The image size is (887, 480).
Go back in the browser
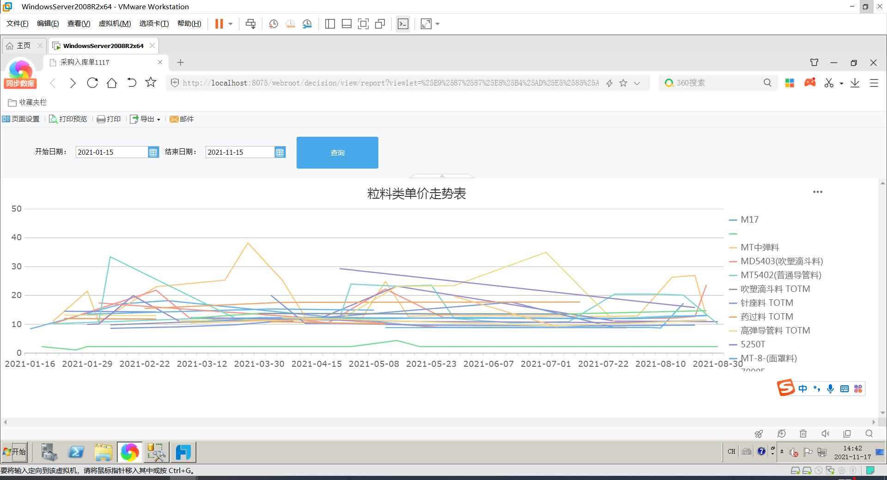pos(53,83)
